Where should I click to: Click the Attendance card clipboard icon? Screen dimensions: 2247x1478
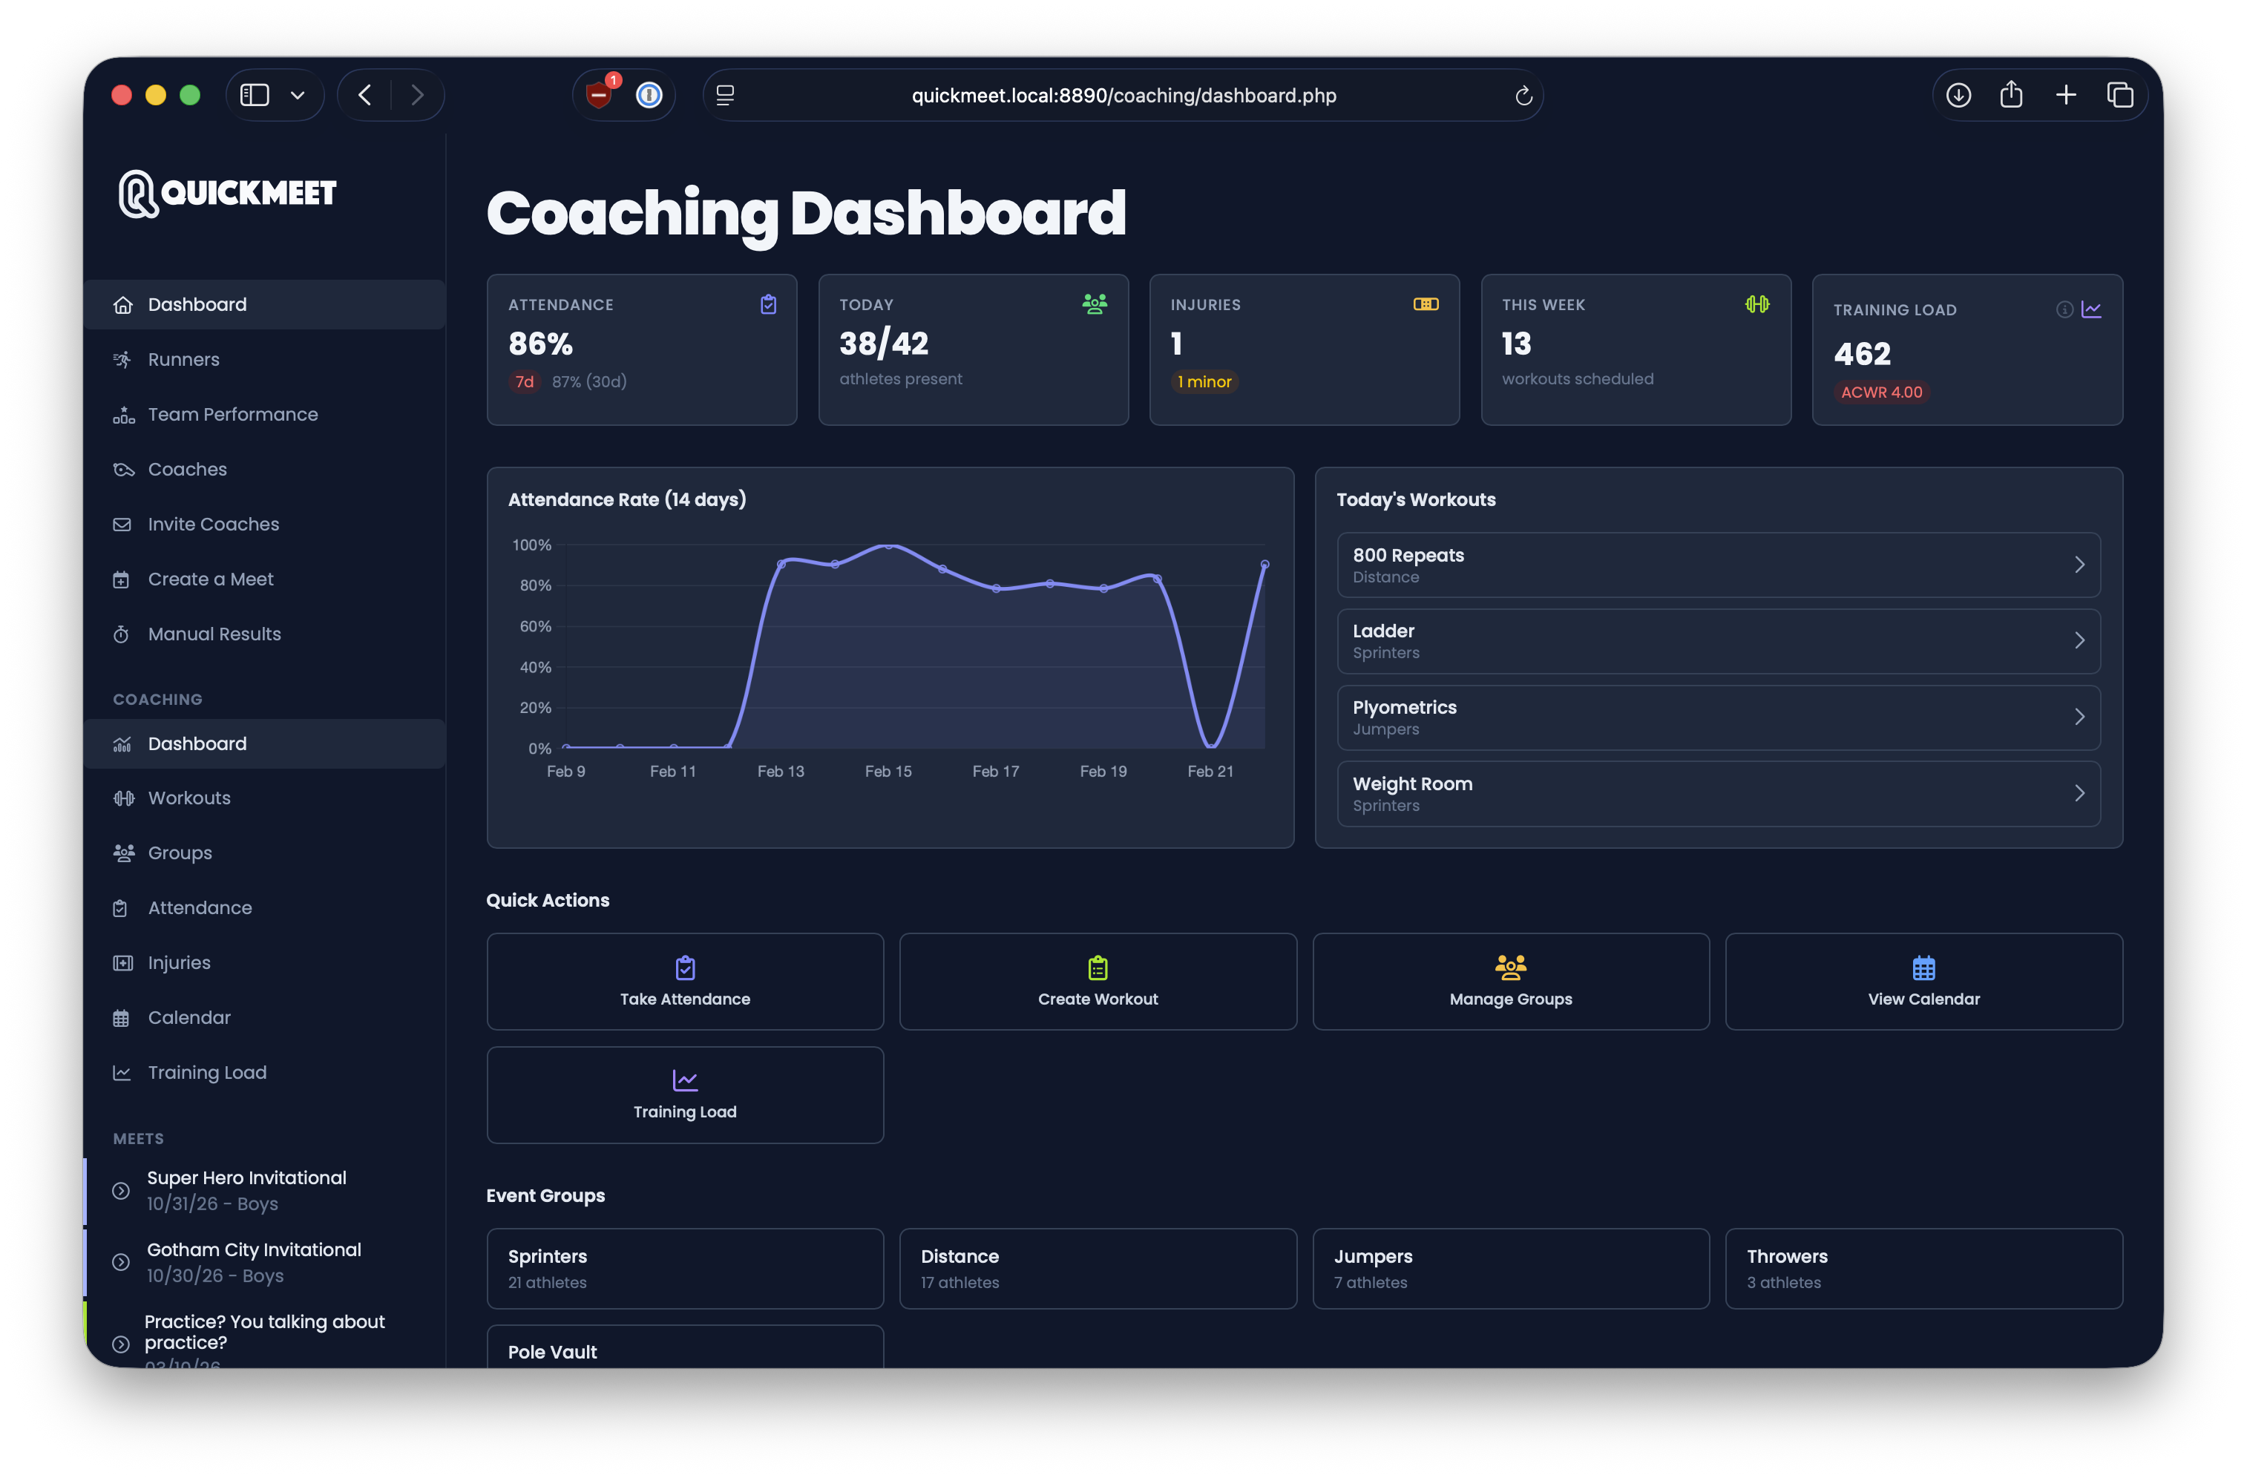click(x=769, y=304)
